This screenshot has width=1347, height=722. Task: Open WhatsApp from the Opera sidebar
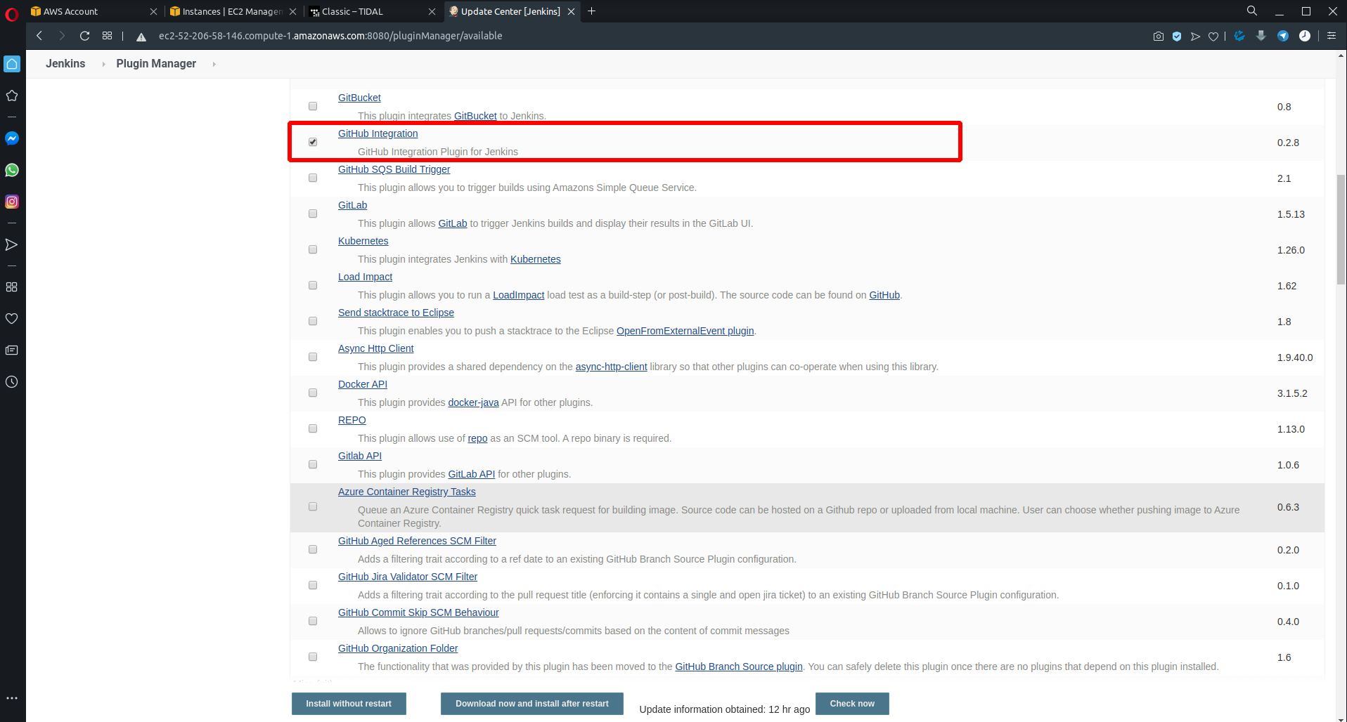coord(12,170)
